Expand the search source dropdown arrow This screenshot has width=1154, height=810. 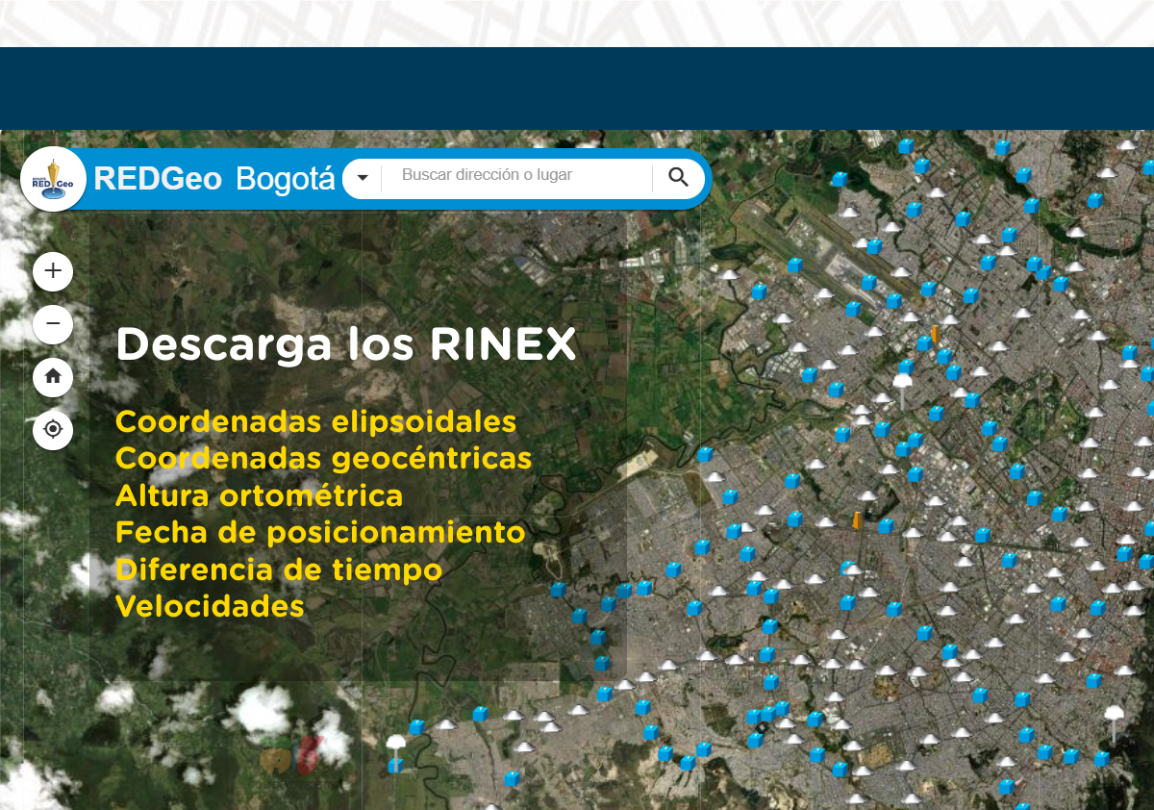pyautogui.click(x=363, y=178)
